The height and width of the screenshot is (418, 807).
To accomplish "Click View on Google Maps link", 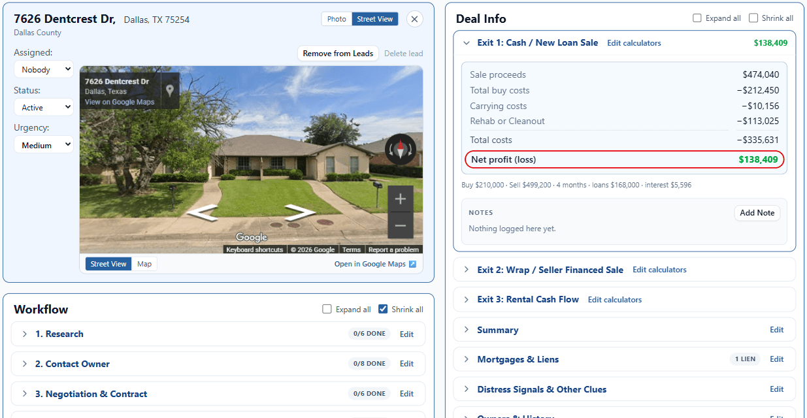I will [120, 102].
